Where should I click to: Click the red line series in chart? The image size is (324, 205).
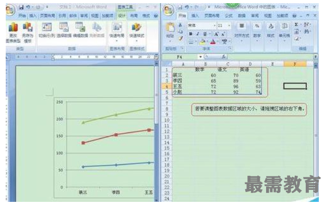coord(116,135)
